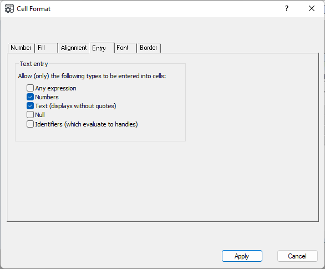Open the Fill tab

click(47, 48)
